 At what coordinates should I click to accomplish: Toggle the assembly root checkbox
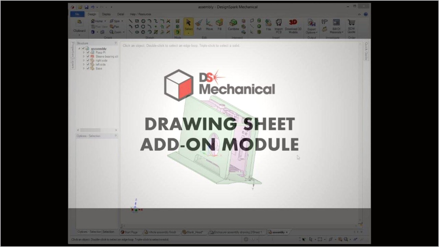[x=83, y=49]
